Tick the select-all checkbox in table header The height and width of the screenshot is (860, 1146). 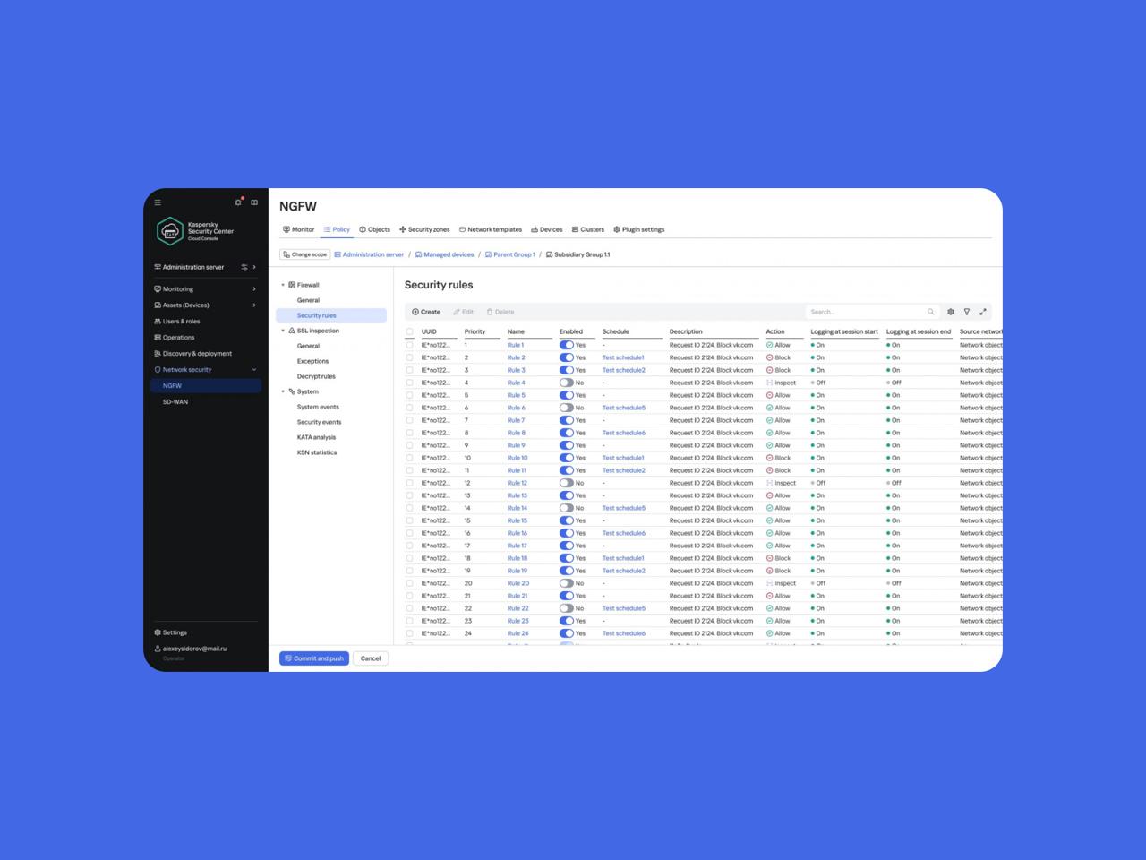pyautogui.click(x=410, y=331)
